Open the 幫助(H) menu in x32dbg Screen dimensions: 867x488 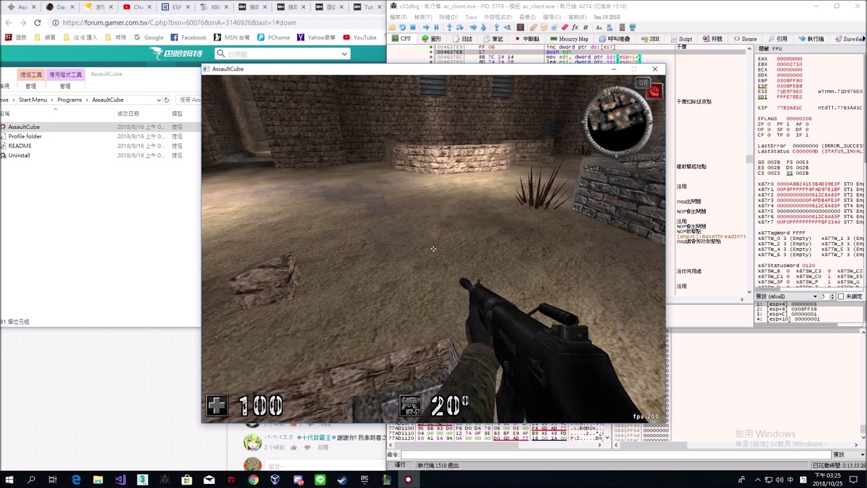pyautogui.click(x=577, y=17)
